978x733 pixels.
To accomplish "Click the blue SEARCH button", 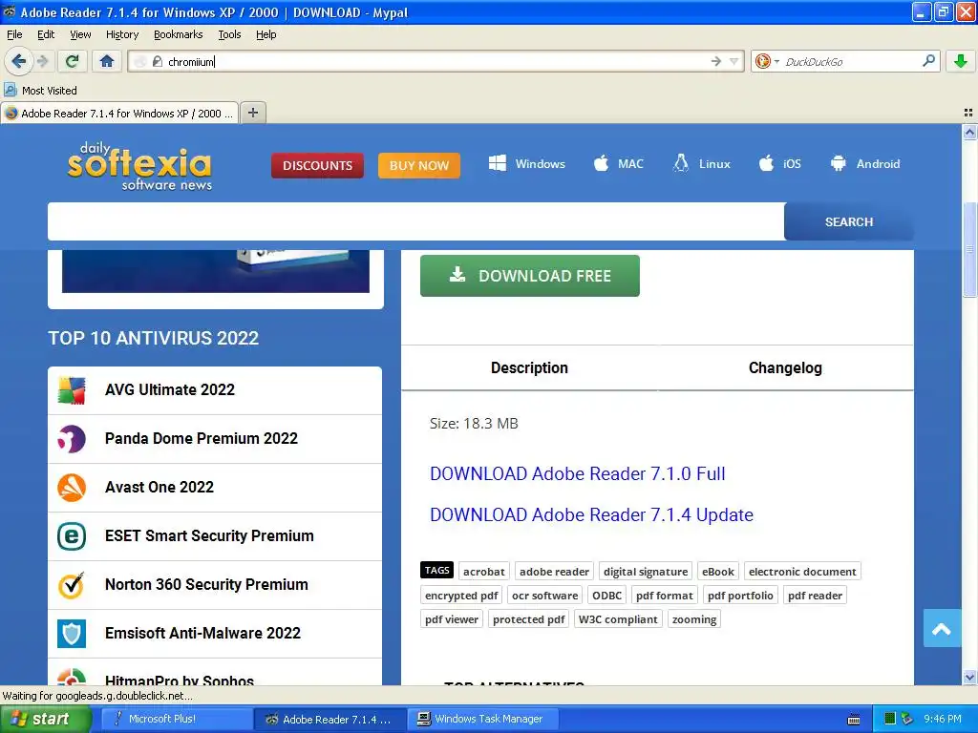I will point(849,221).
